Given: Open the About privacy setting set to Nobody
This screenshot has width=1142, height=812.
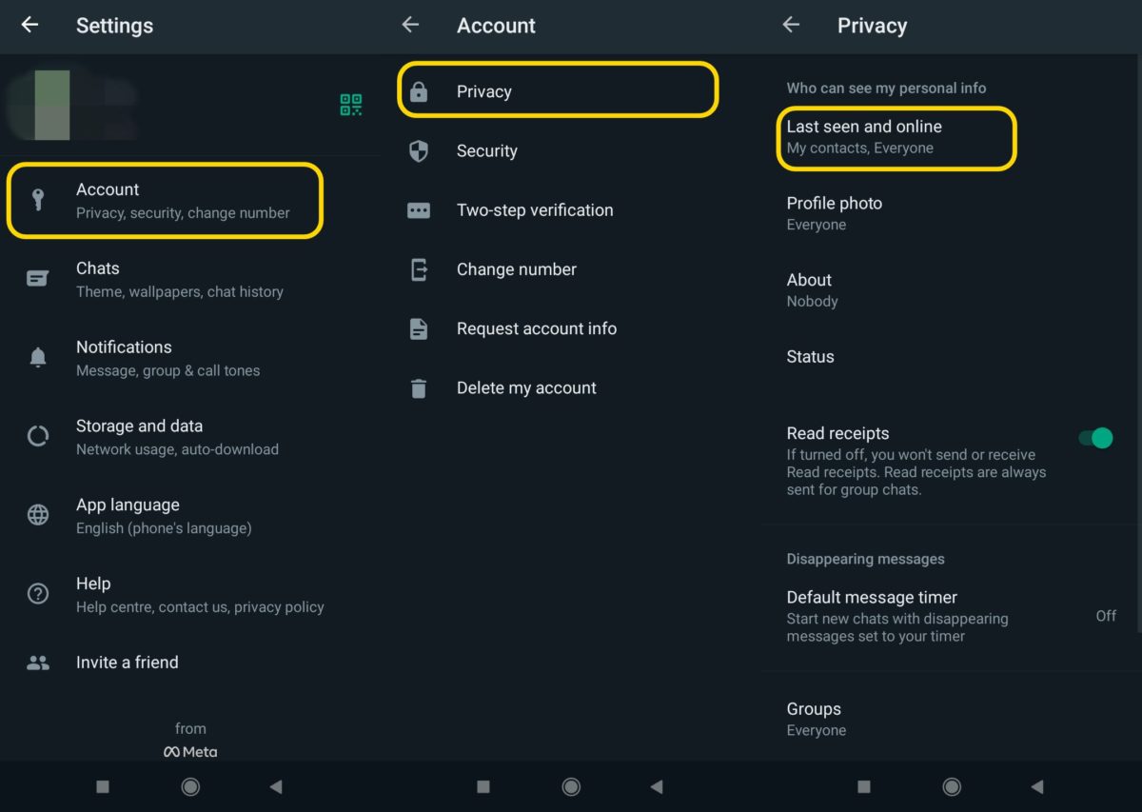Looking at the screenshot, I should pyautogui.click(x=812, y=289).
